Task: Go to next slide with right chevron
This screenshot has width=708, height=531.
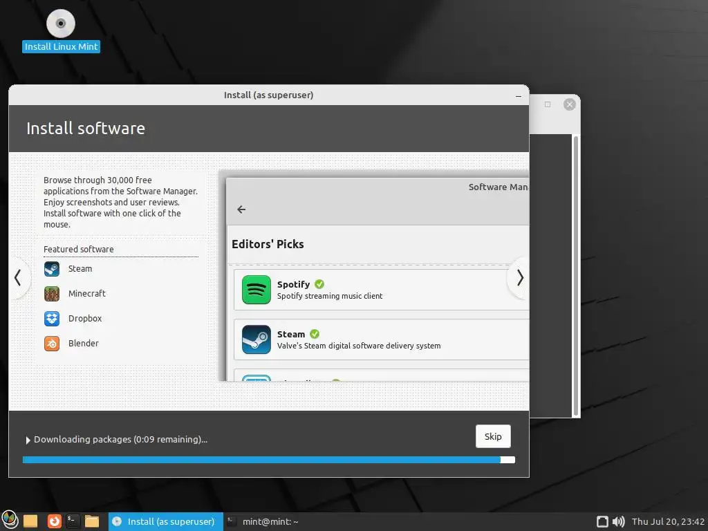Action: point(519,278)
